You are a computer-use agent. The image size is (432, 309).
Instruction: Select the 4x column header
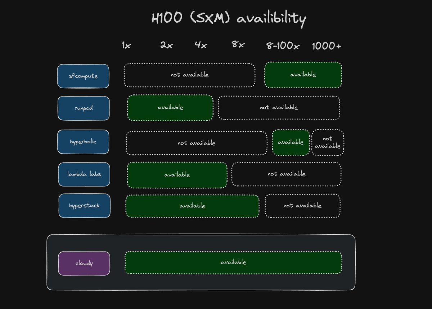(x=201, y=45)
